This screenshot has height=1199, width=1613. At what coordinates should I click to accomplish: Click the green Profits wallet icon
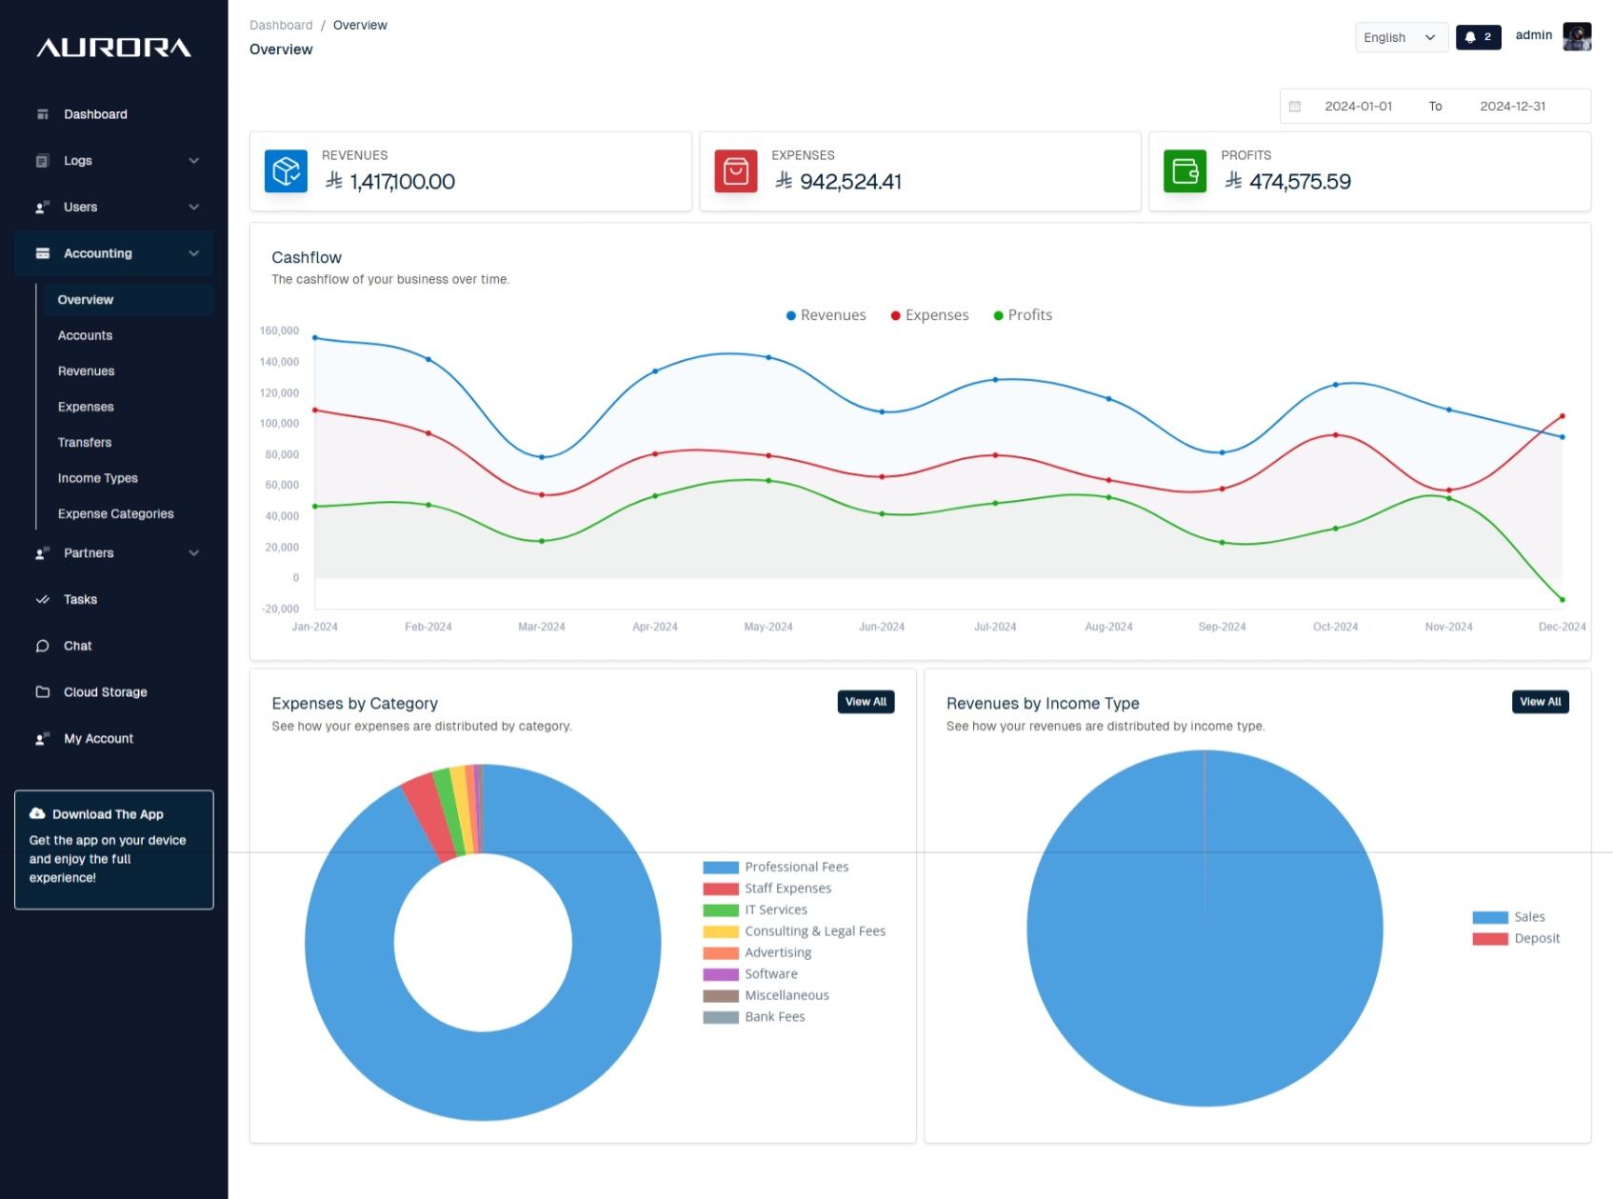[1185, 171]
